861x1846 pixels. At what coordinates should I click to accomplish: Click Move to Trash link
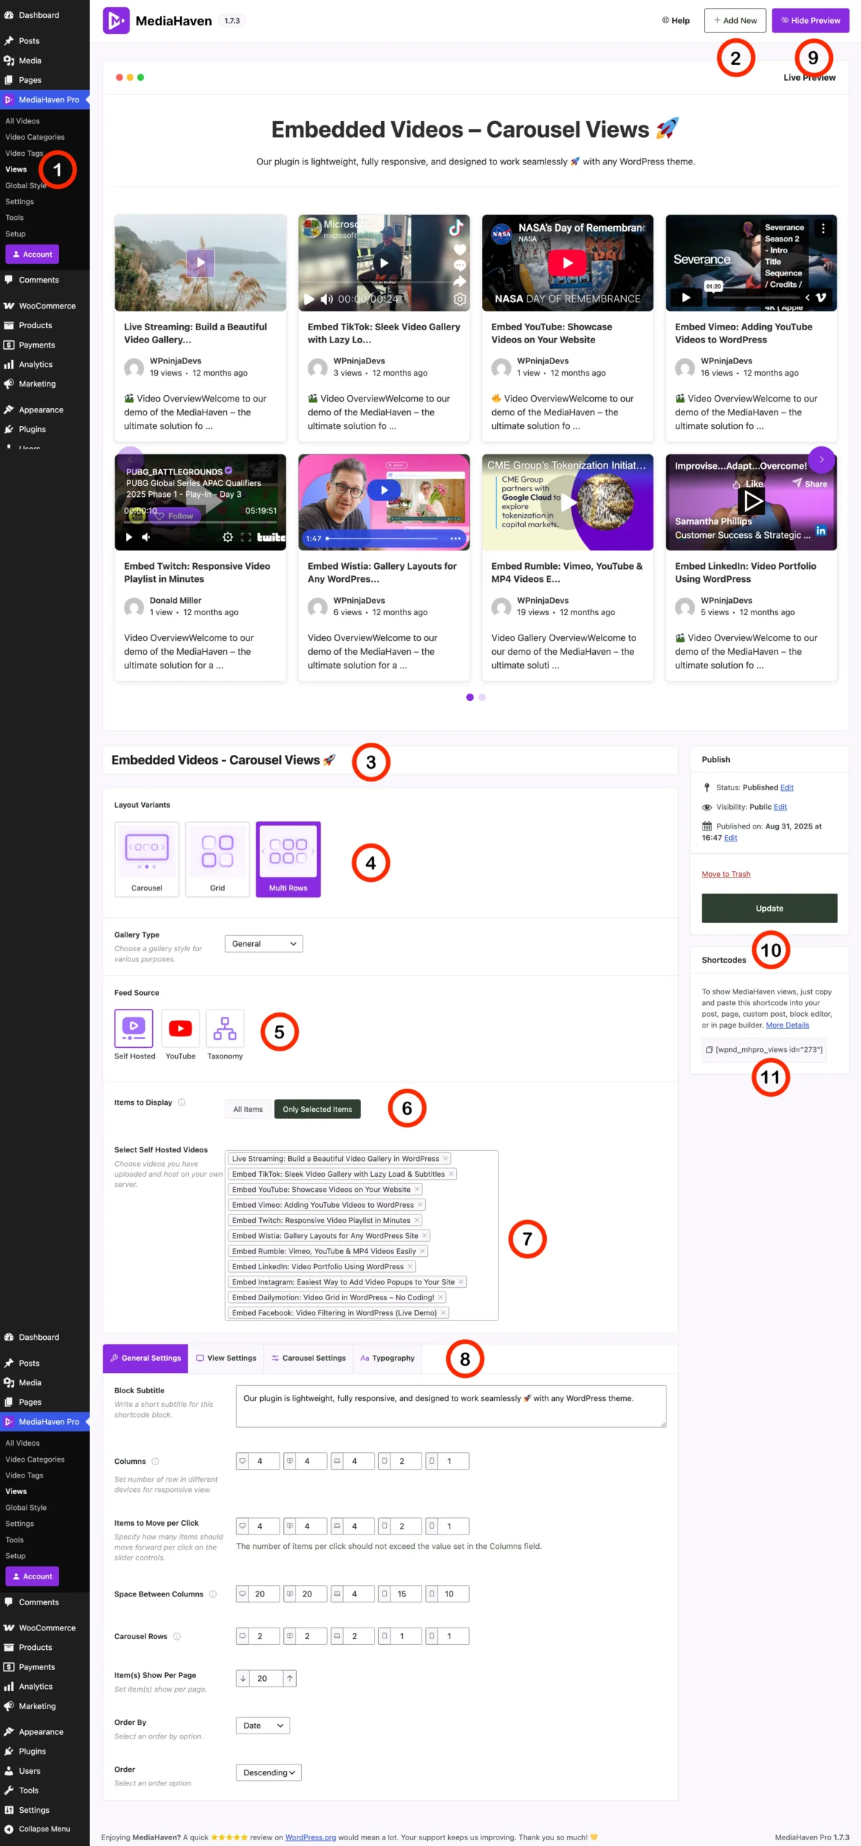coord(726,874)
